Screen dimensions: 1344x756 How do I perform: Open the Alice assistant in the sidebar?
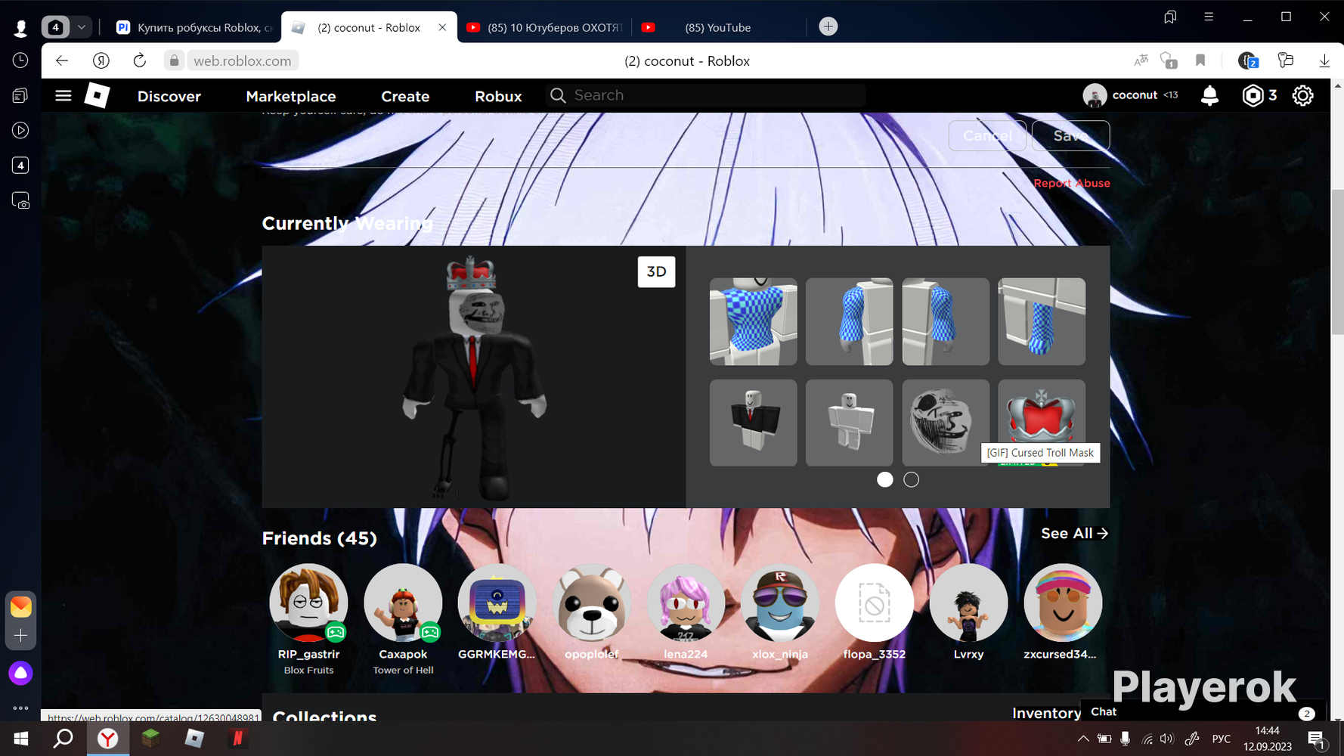(20, 673)
